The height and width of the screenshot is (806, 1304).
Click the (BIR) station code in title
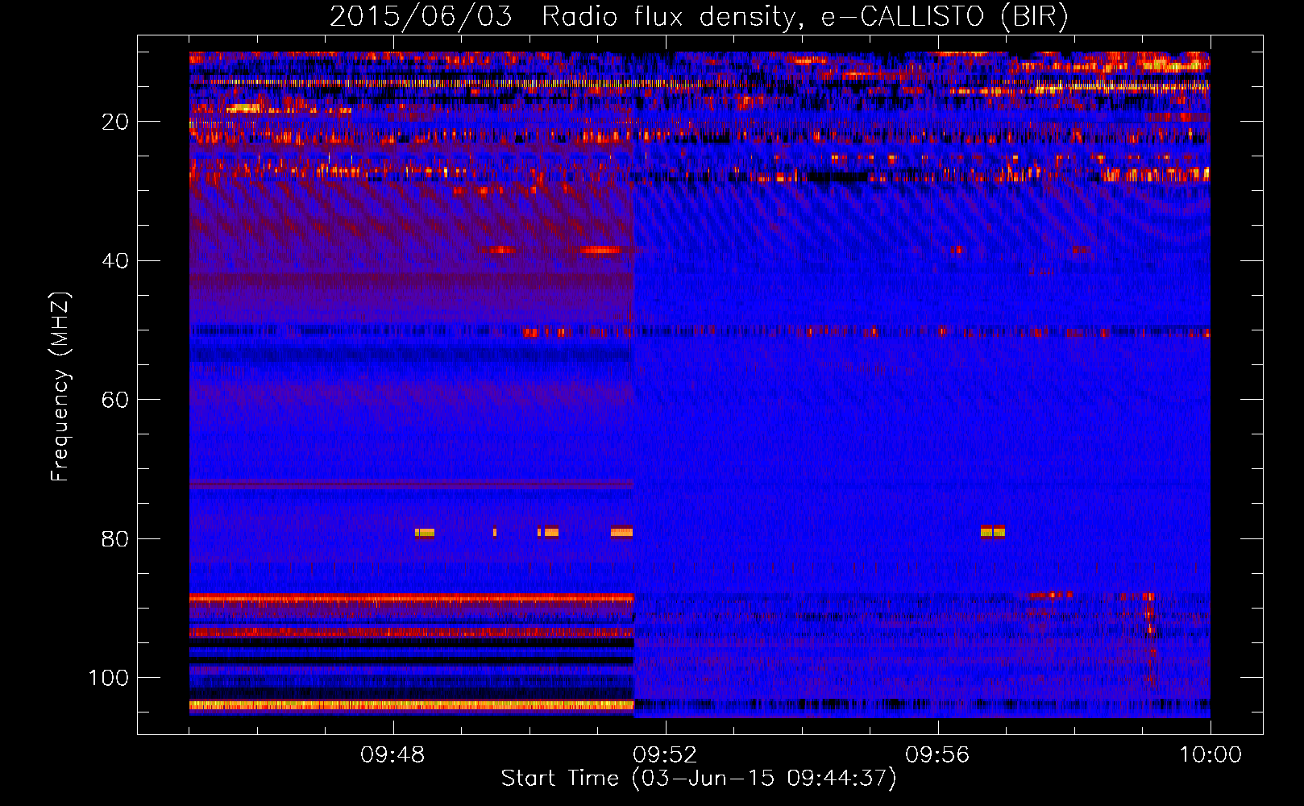point(1034,16)
